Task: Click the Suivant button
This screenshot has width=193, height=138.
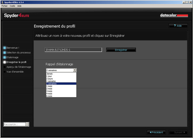Action: [178, 132]
